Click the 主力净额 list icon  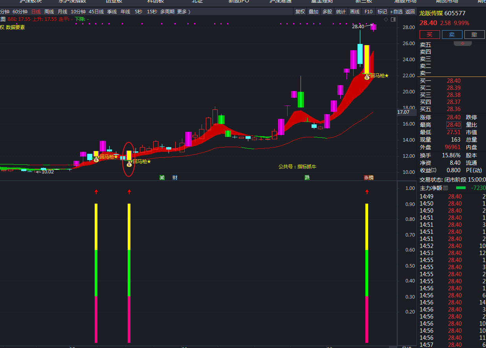[x=446, y=188]
